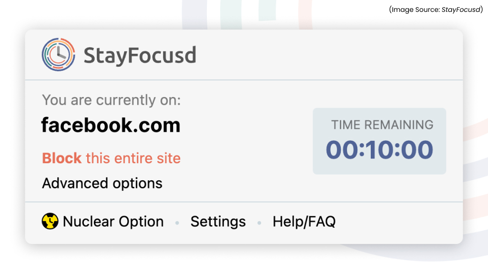The width and height of the screenshot is (488, 274).
Task: Click the separator dot between Nuclear Option and Settings
Action: point(177,222)
